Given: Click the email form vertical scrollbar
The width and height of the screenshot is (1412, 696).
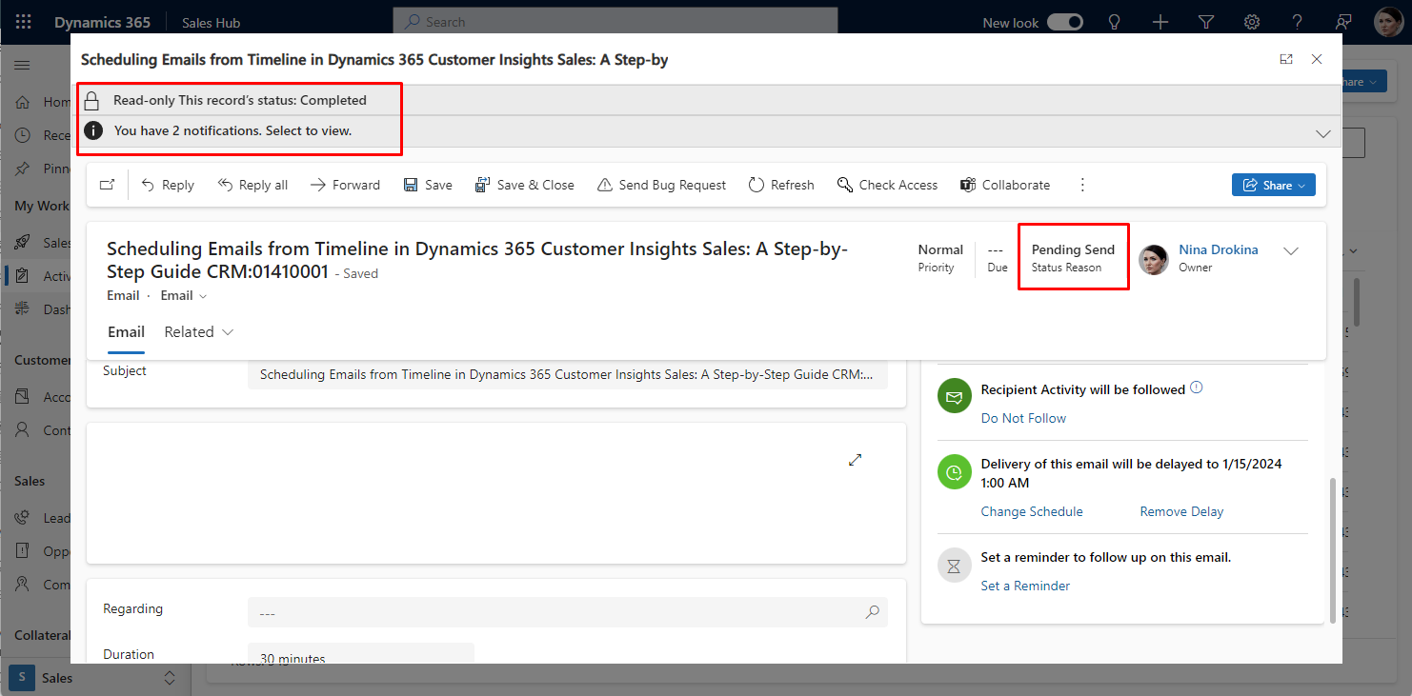Looking at the screenshot, I should coord(1332,550).
